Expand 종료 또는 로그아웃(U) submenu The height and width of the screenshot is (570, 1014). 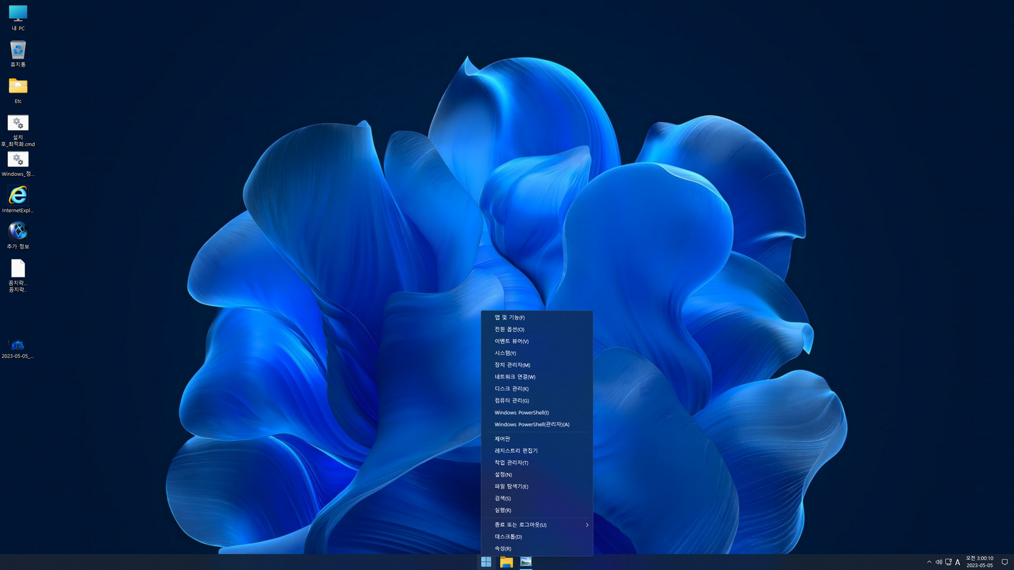pos(537,525)
